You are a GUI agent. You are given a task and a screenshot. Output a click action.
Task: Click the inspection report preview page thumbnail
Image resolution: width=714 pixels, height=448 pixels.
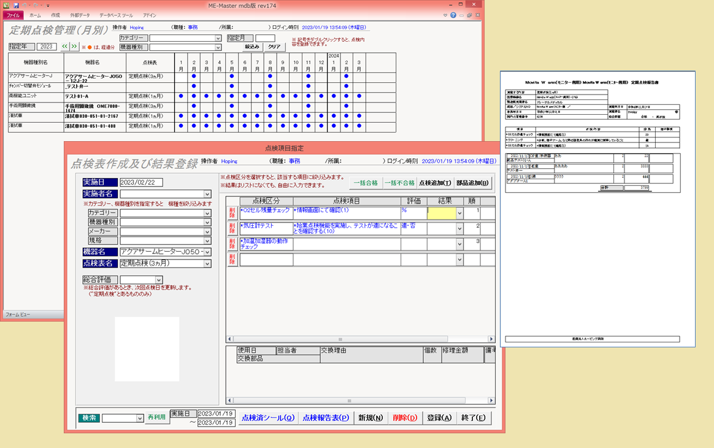597,209
